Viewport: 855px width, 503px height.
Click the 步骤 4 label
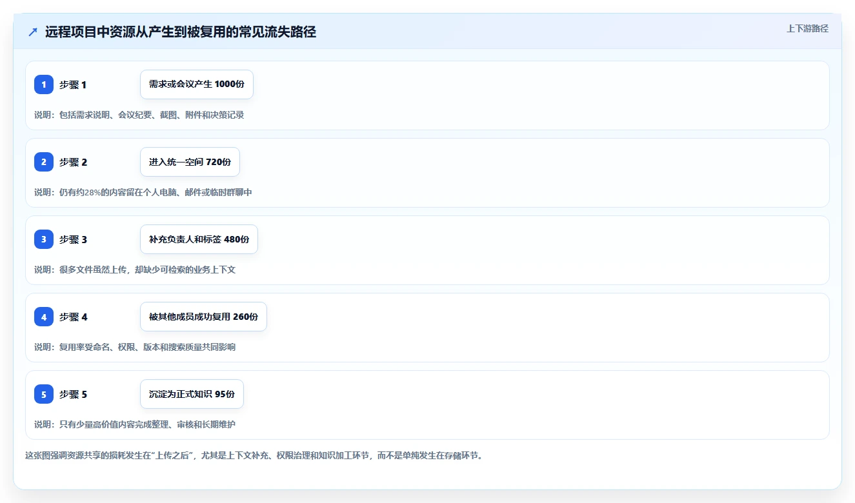73,317
